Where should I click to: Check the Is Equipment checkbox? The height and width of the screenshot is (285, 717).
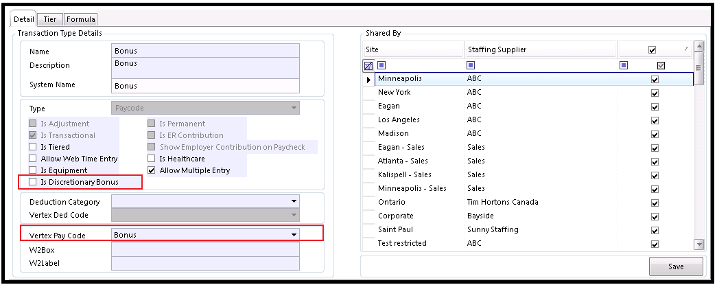(32, 170)
